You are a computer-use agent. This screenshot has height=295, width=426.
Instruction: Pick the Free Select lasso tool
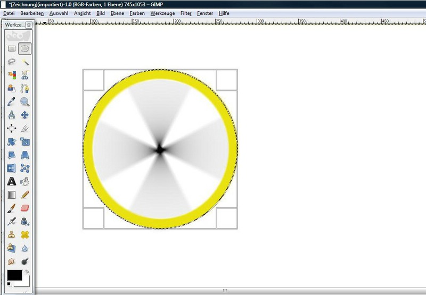click(x=12, y=62)
